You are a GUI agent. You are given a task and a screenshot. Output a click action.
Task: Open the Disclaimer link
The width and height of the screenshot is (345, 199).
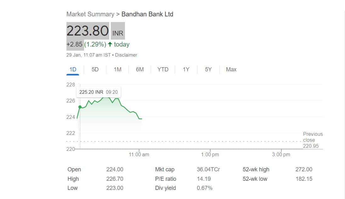tap(126, 55)
